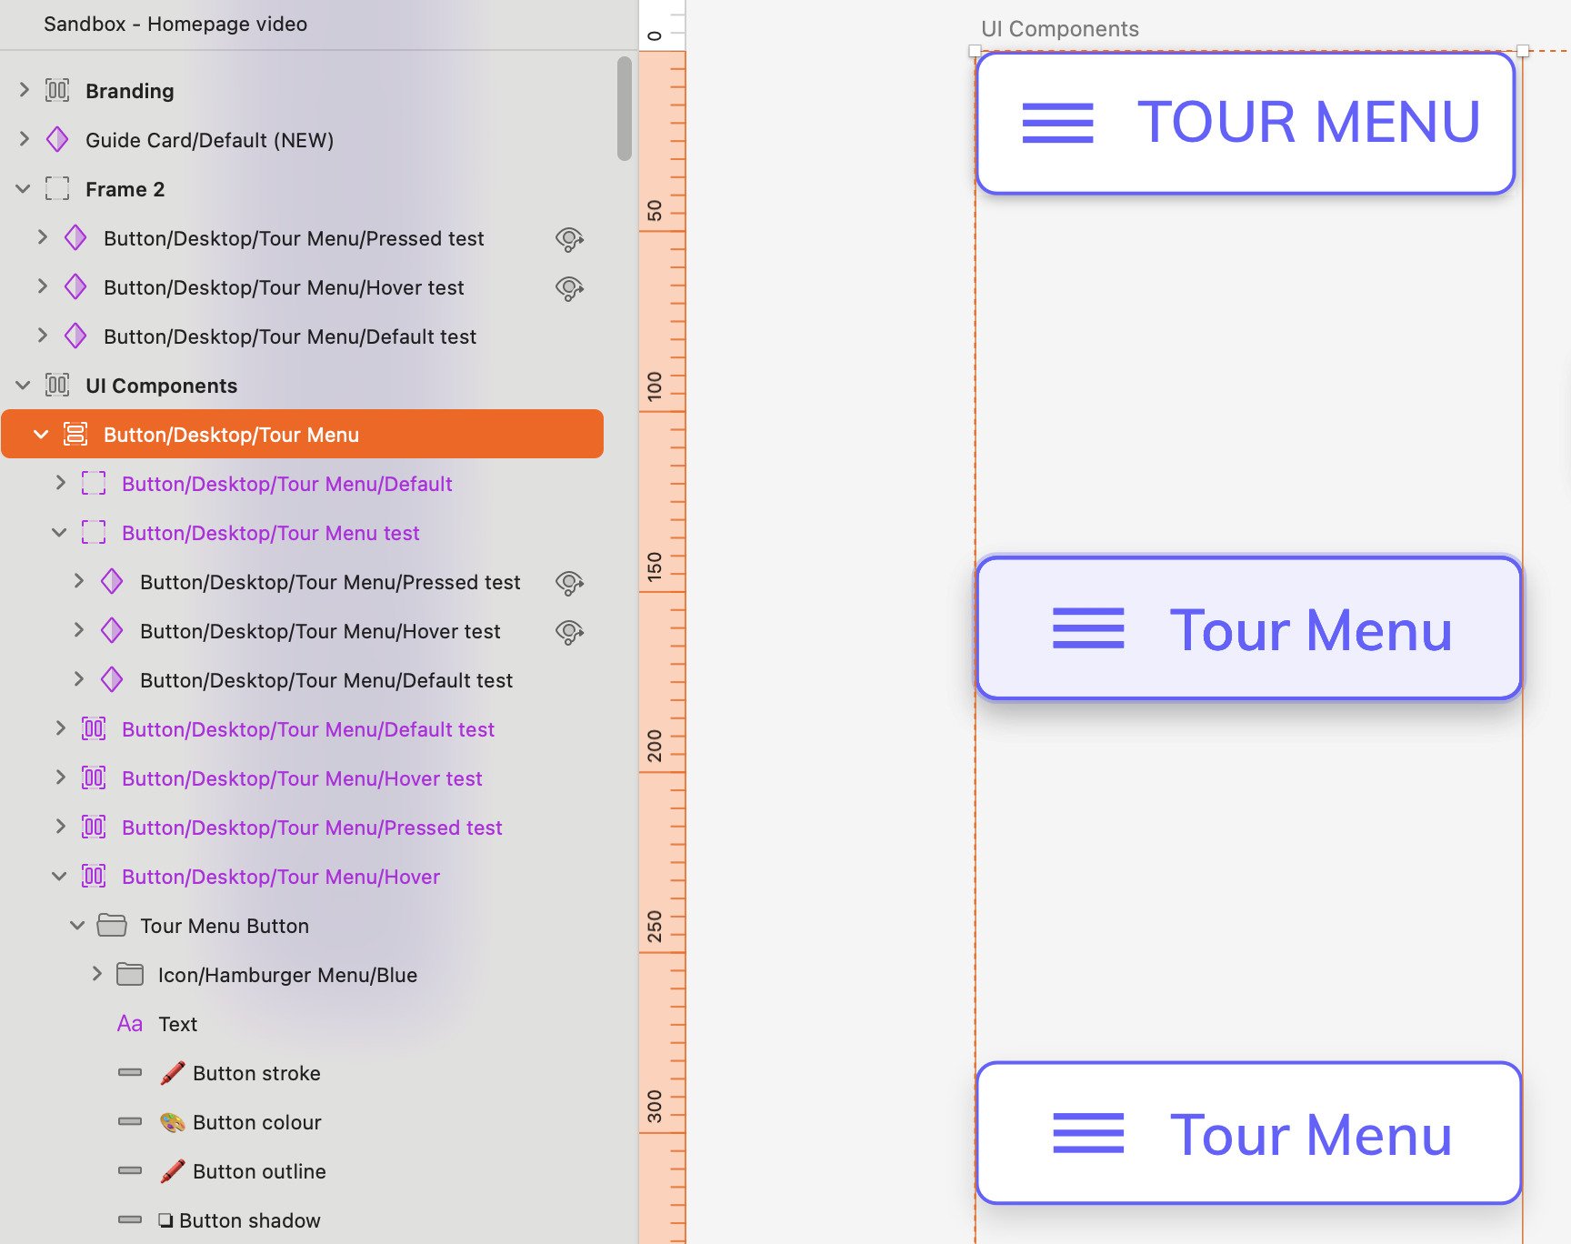
Task: Click the Guide Card/Default (NEW) symbol icon
Action: click(57, 139)
